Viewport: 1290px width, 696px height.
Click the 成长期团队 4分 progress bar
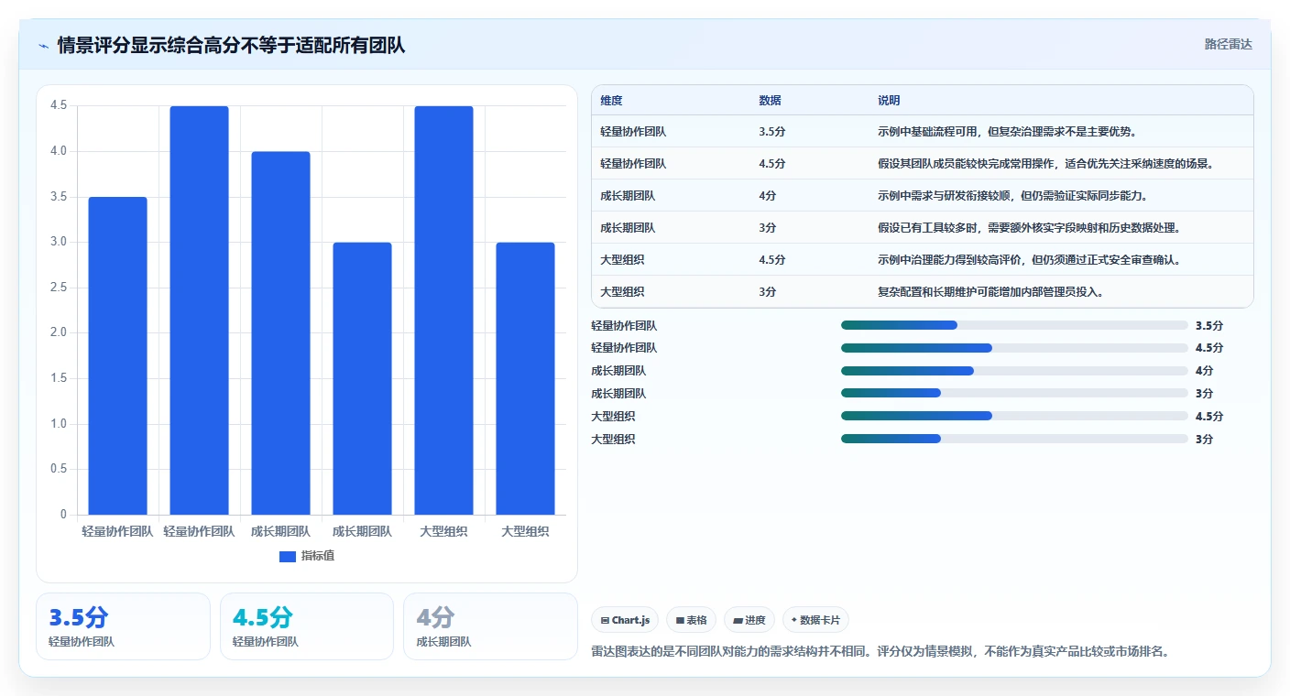click(x=1014, y=371)
